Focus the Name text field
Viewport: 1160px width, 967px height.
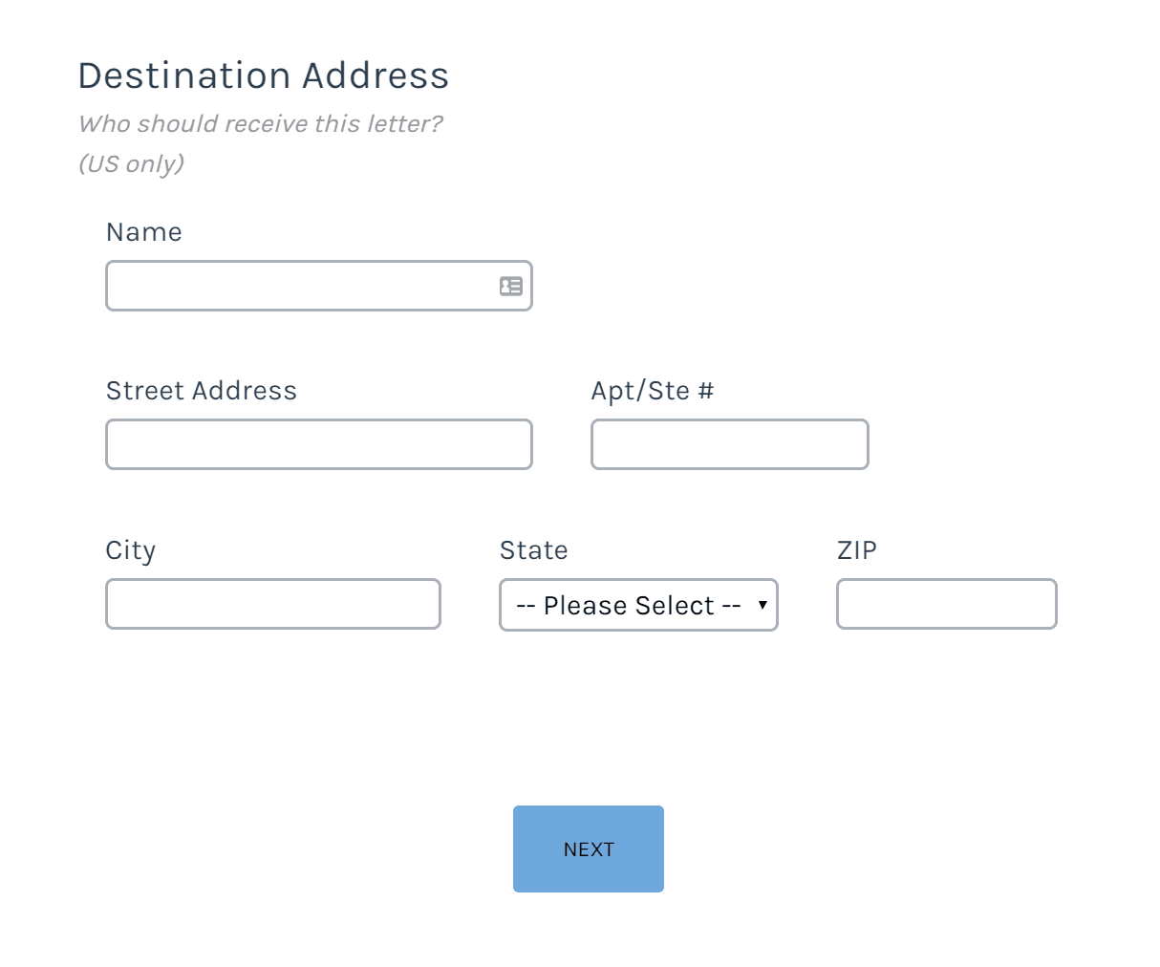(x=319, y=286)
